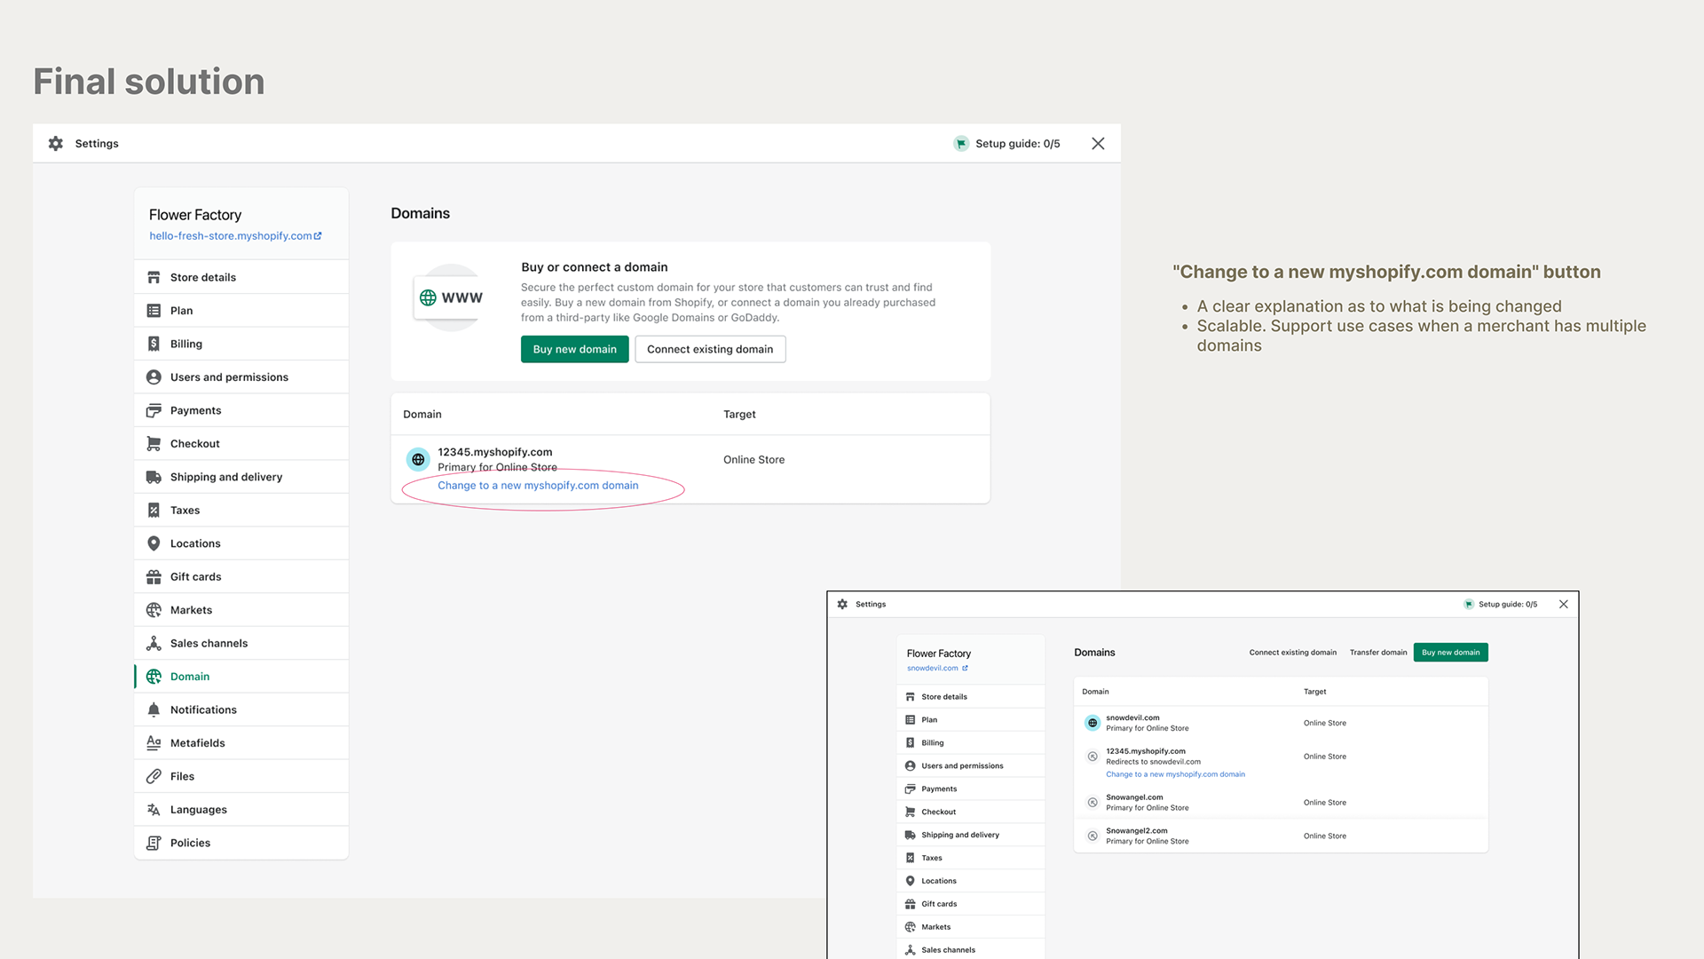Go to the Payments settings page
The image size is (1704, 959).
click(195, 410)
